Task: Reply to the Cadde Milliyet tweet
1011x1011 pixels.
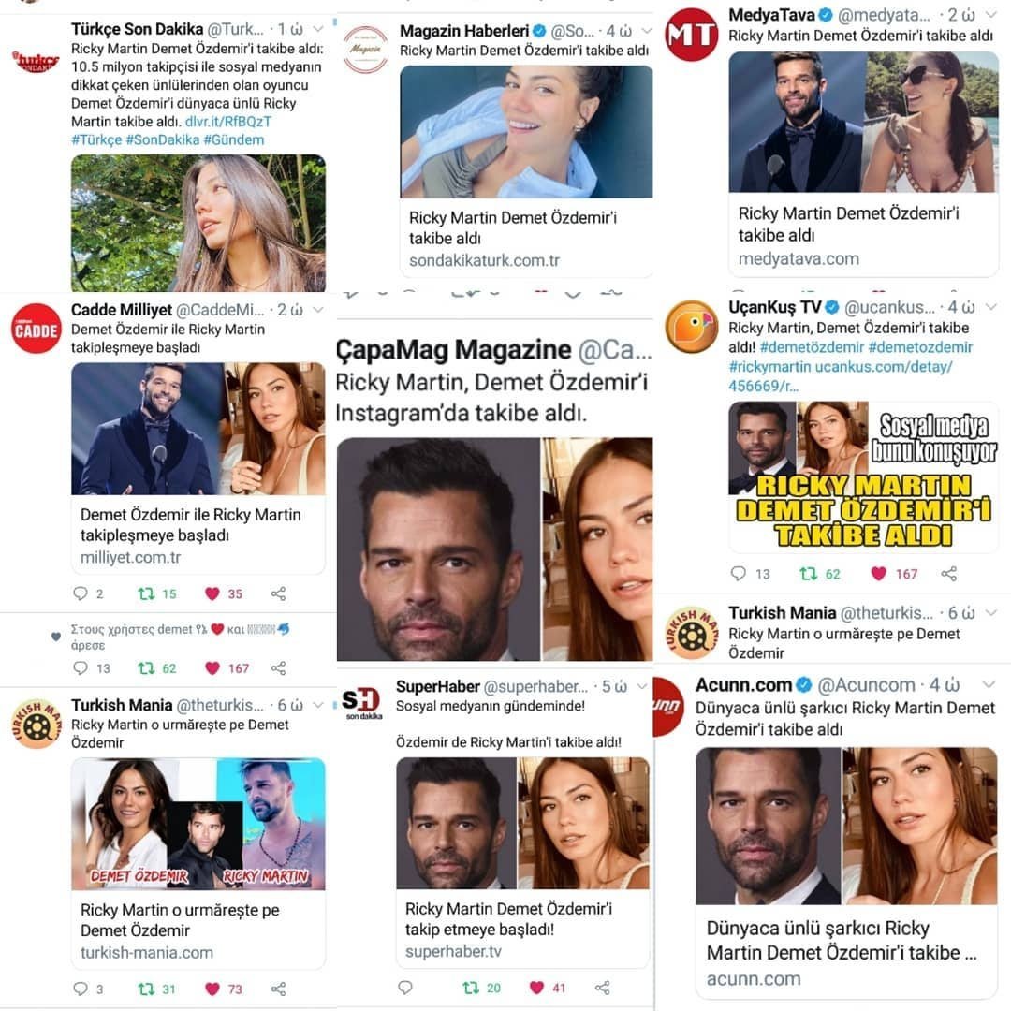Action: pyautogui.click(x=80, y=593)
